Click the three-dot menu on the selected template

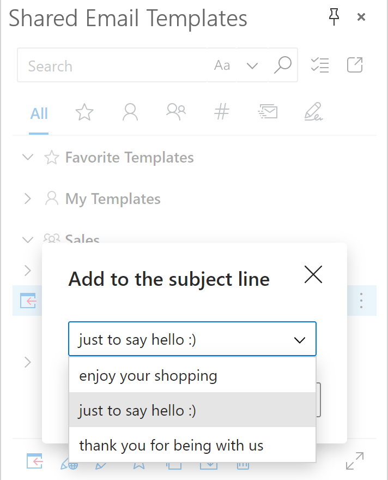coord(361,301)
